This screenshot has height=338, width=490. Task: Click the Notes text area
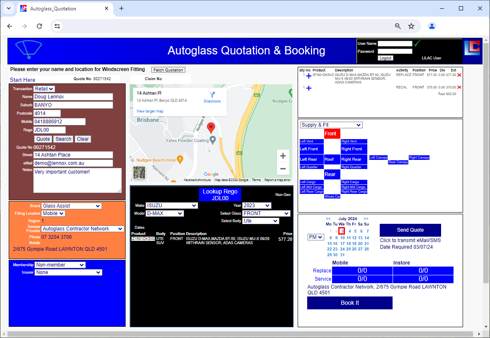[78, 181]
